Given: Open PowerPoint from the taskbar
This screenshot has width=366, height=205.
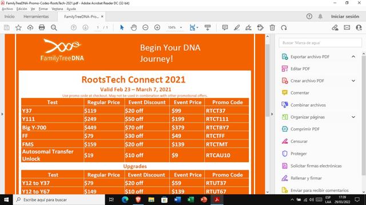Looking at the screenshot, I should 204,200.
